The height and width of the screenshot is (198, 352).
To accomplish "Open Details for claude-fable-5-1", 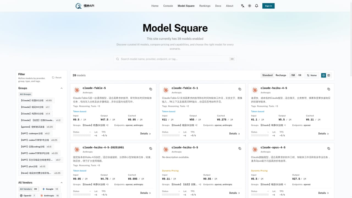I will click(x=235, y=134).
